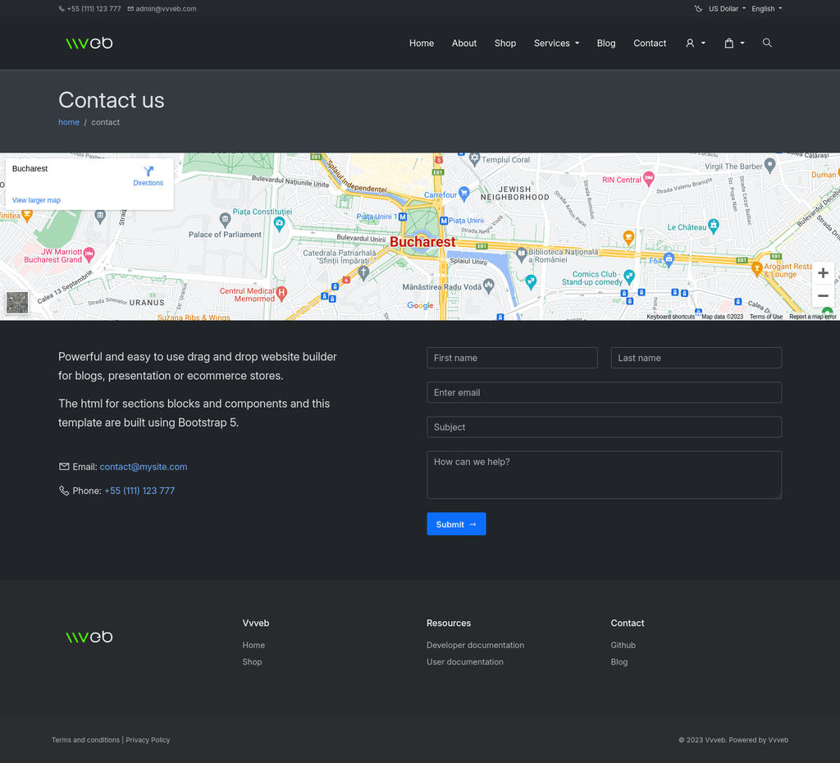Open the About page from navbar

point(464,43)
